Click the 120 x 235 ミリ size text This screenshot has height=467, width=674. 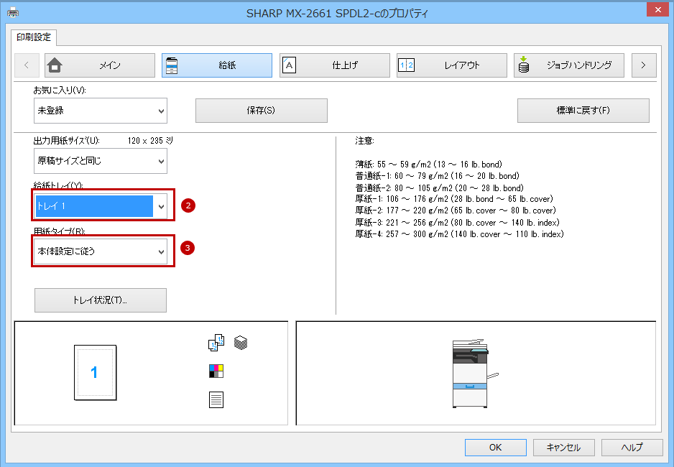(x=150, y=141)
